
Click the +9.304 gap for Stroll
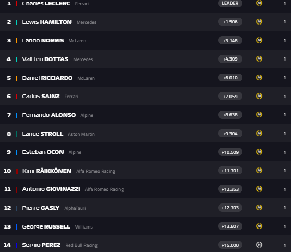click(230, 134)
